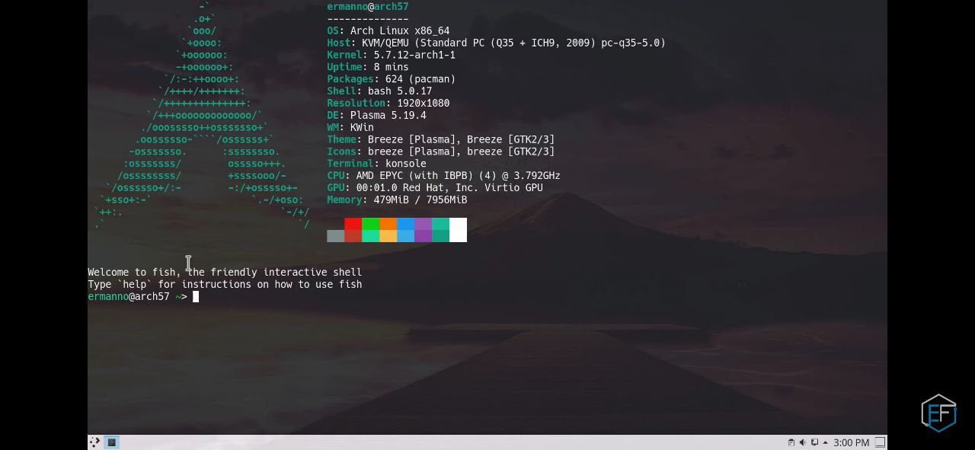Click the red neofetch color block
Image resolution: width=975 pixels, height=450 pixels.
tap(353, 224)
